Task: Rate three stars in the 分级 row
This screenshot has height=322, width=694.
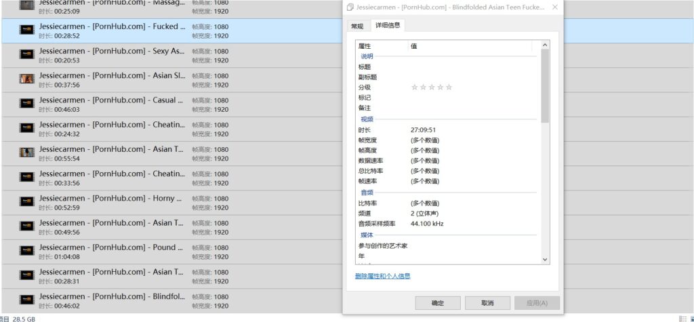Action: click(432, 87)
